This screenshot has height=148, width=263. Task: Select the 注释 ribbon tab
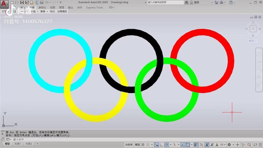[x=32, y=8]
